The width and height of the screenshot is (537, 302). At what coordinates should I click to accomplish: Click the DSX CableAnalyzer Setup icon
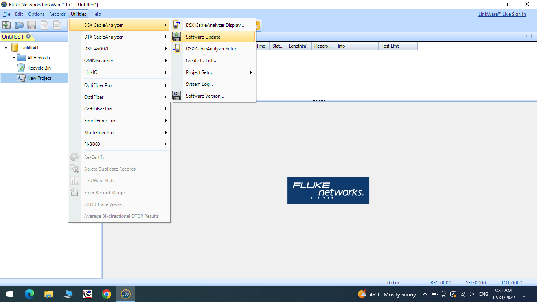click(176, 49)
